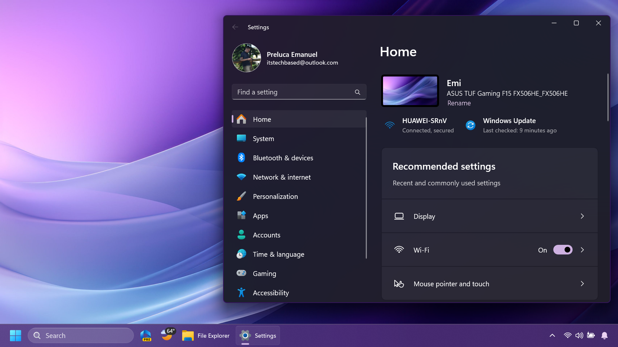The height and width of the screenshot is (347, 618).
Task: Click the Network & internet Wi-Fi icon
Action: coord(241,177)
